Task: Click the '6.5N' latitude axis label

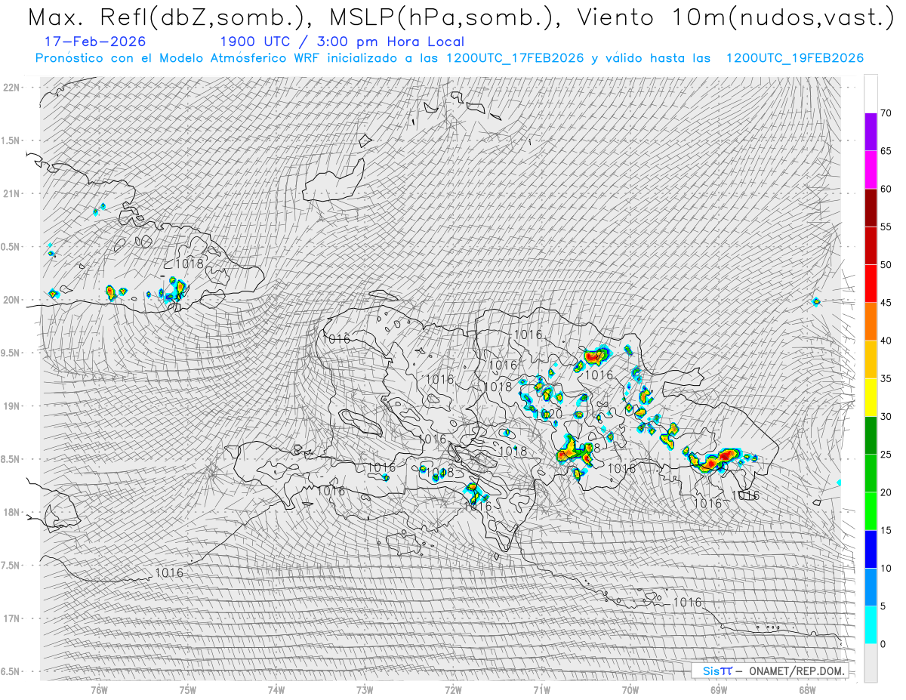Action: (11, 671)
